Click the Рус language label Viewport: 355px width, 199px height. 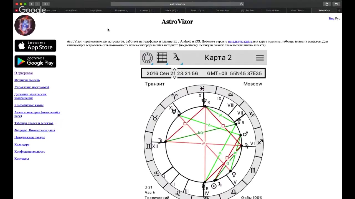tap(338, 19)
